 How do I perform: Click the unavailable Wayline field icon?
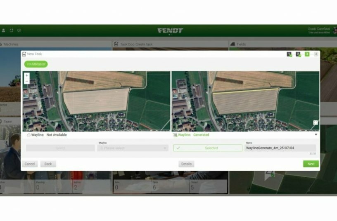click(28, 135)
